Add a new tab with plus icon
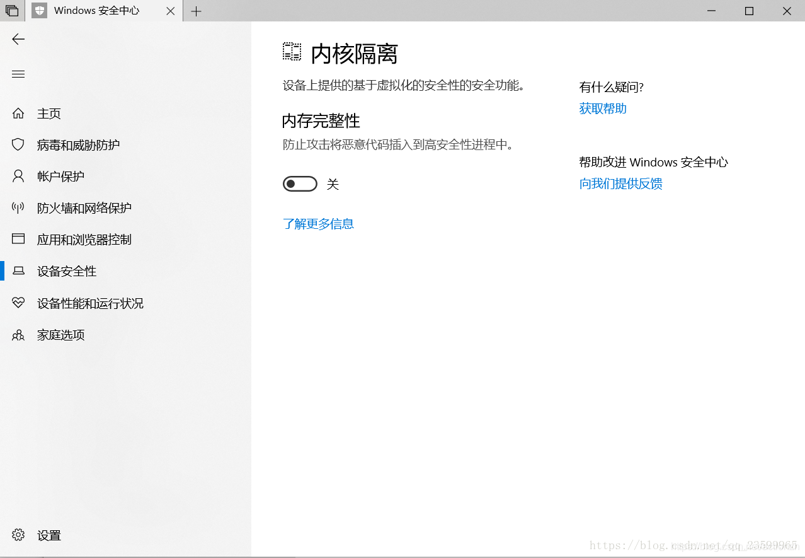The width and height of the screenshot is (805, 558). tap(197, 11)
